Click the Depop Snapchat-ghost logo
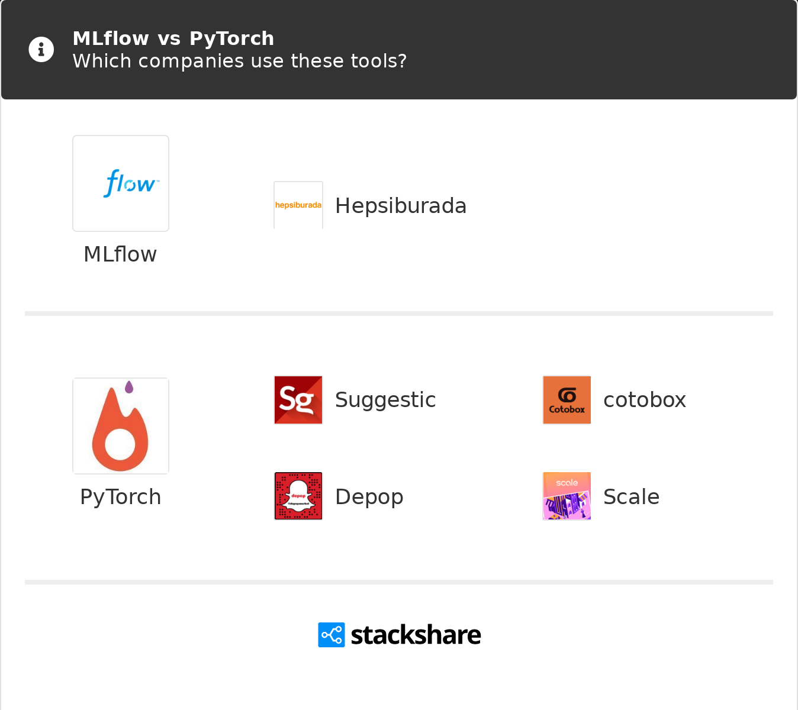This screenshot has height=710, width=798. click(298, 496)
